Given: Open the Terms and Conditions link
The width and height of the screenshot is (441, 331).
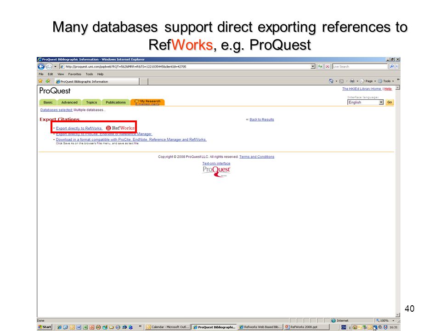Looking at the screenshot, I should click(256, 157).
